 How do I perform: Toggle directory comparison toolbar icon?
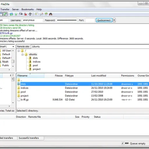tap(41, 14)
